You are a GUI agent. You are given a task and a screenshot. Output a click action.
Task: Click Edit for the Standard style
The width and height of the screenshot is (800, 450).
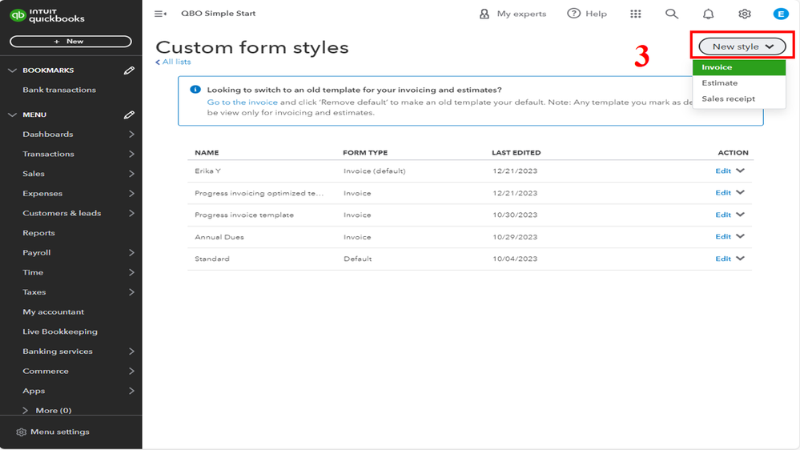coord(723,259)
